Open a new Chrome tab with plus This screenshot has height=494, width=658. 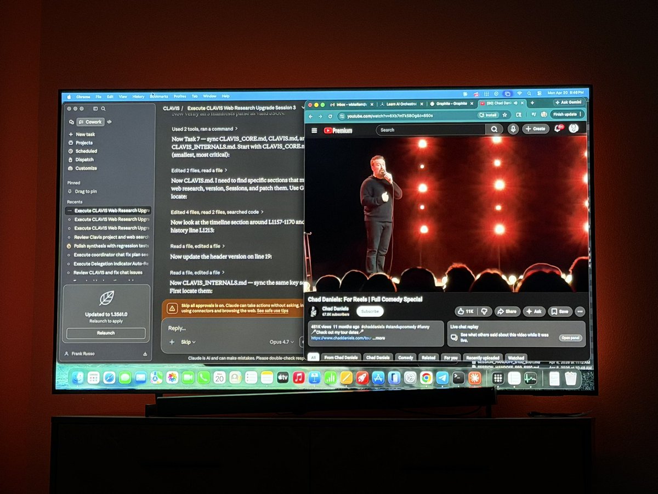click(532, 103)
